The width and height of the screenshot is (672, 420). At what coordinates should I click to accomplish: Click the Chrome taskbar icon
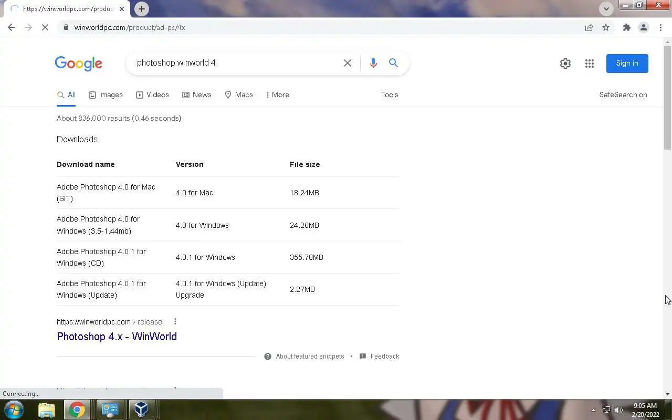[77, 409]
